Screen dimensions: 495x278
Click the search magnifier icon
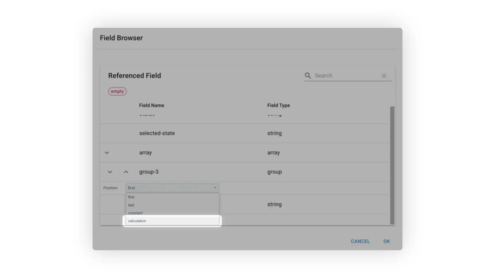308,75
